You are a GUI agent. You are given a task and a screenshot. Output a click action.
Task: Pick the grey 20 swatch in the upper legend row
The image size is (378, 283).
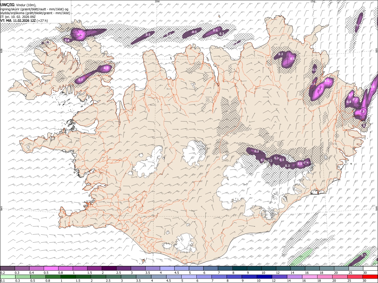click(341, 269)
